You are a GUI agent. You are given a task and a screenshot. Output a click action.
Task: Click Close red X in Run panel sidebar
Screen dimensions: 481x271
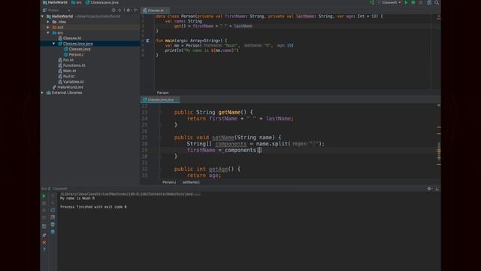[x=44, y=242]
